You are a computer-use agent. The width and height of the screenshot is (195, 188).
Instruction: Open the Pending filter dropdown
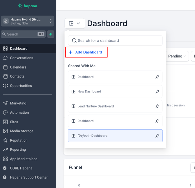point(177,56)
